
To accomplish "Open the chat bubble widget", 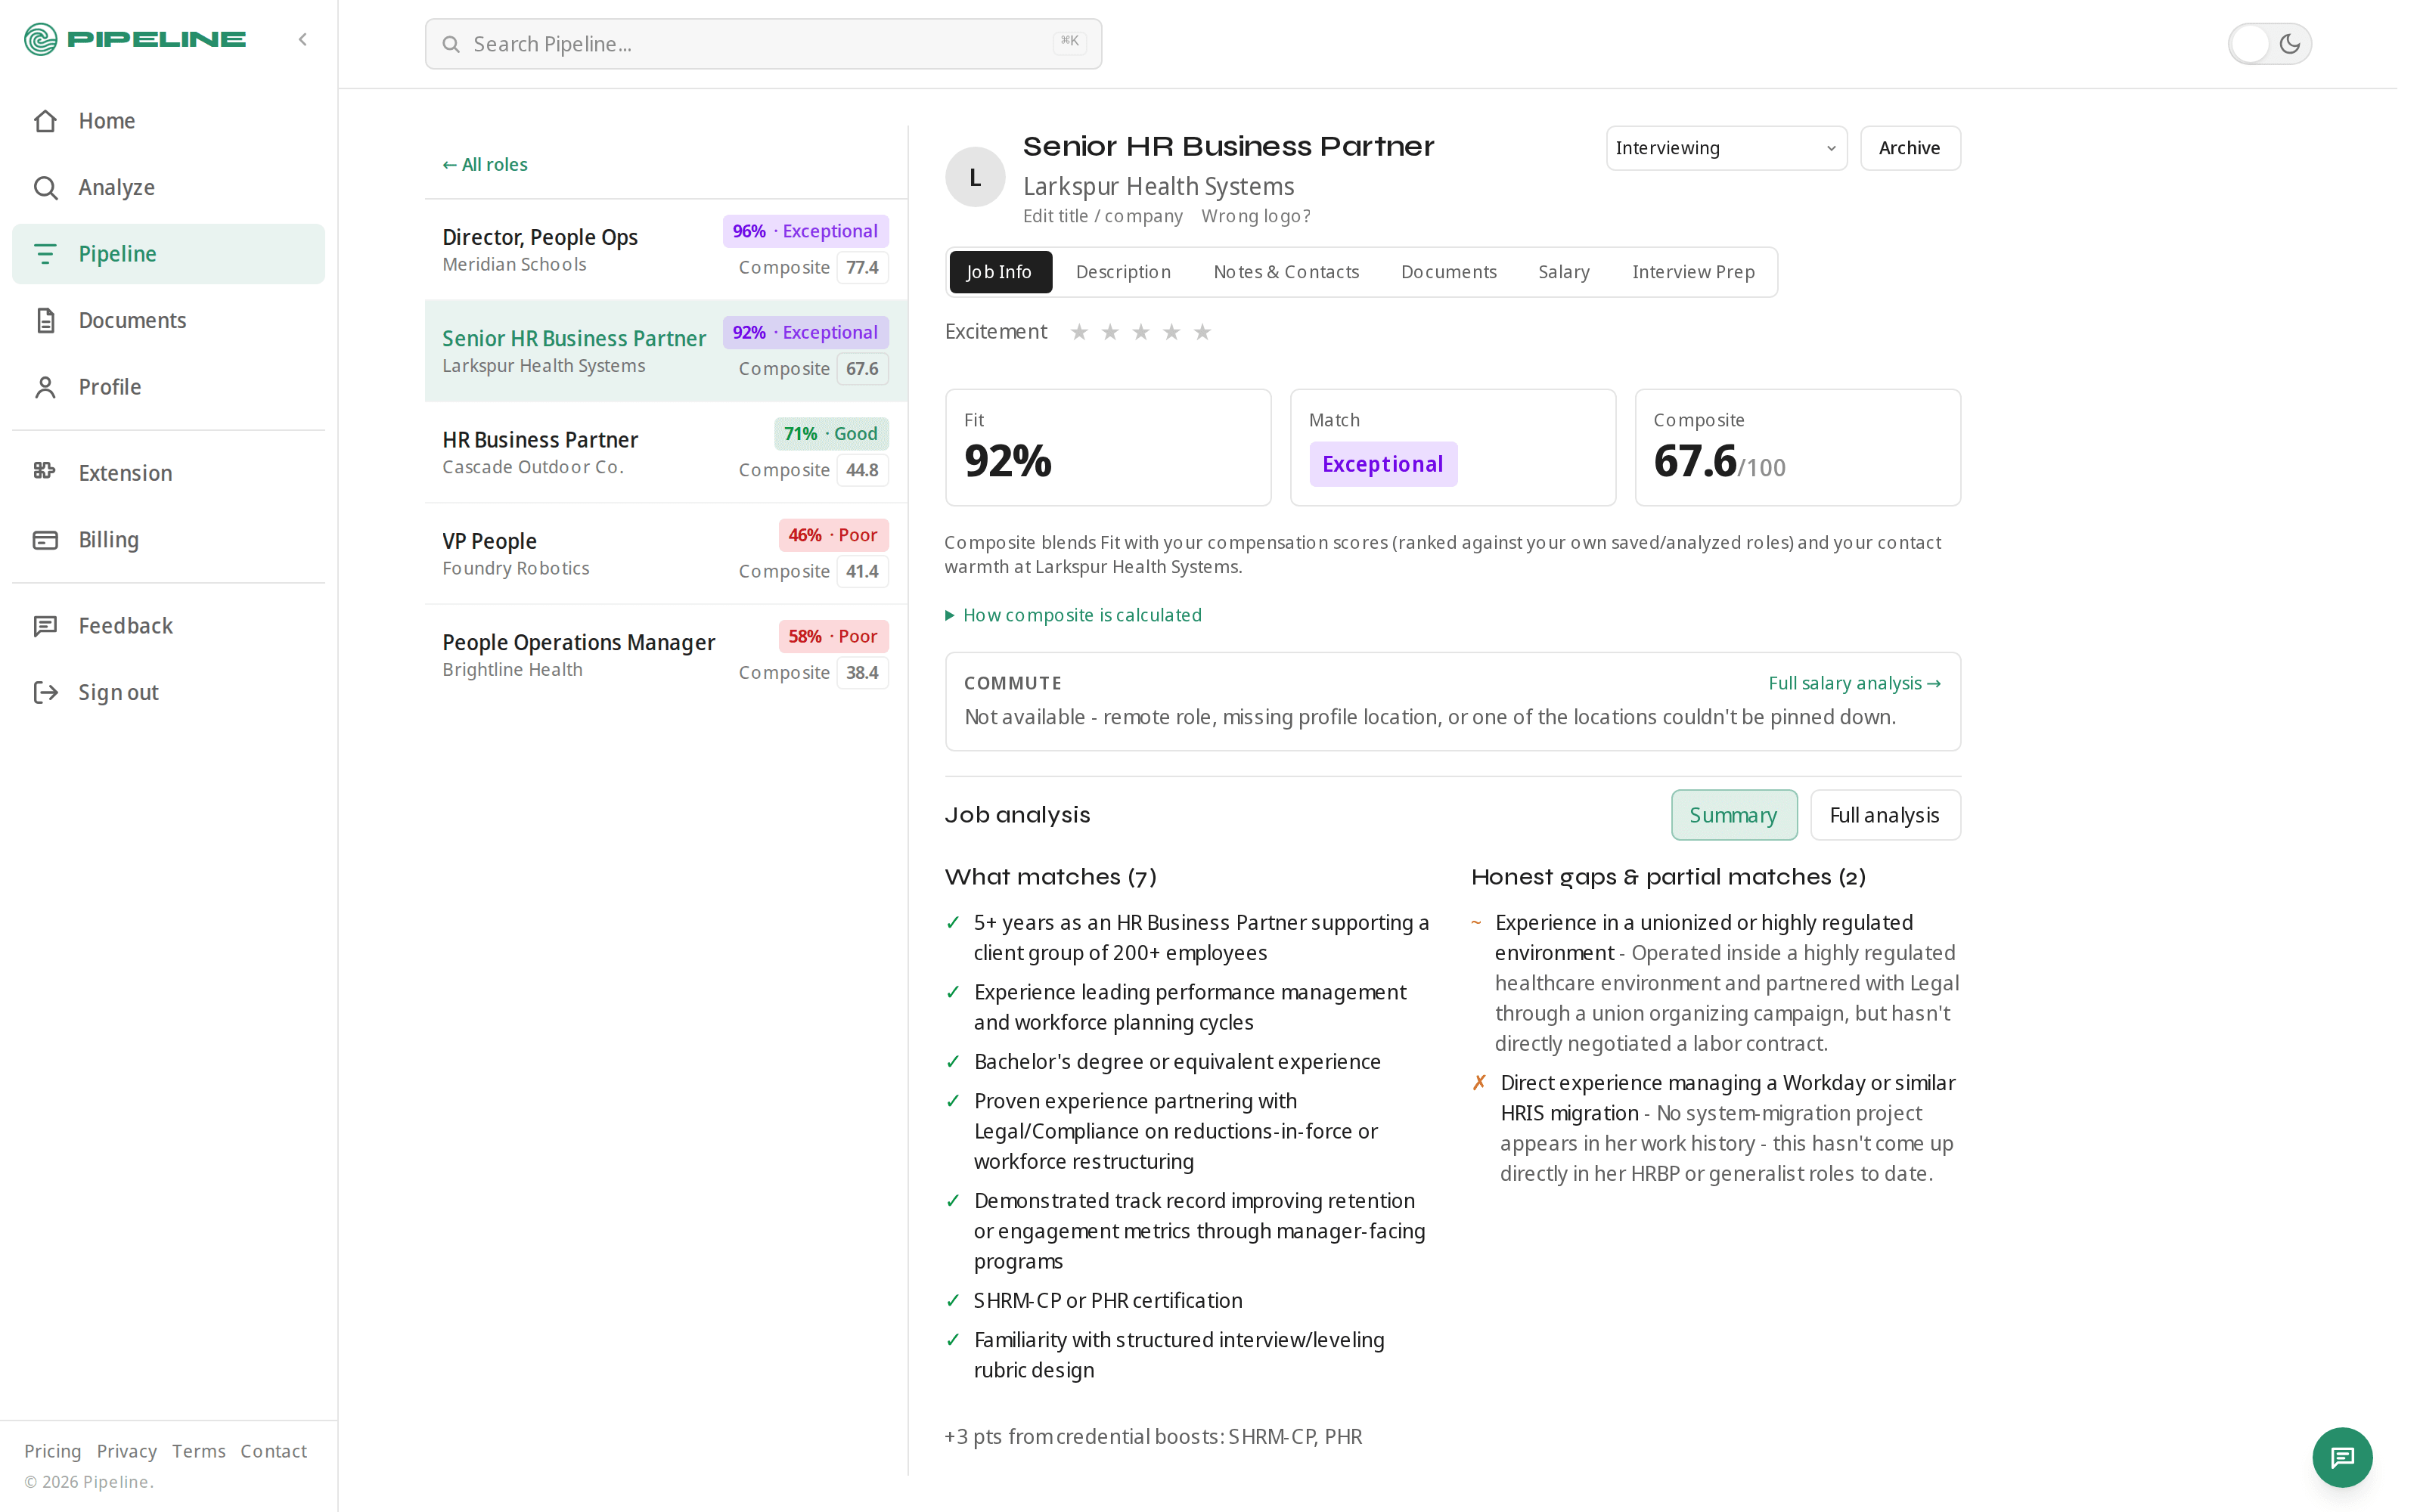I will tap(2342, 1457).
